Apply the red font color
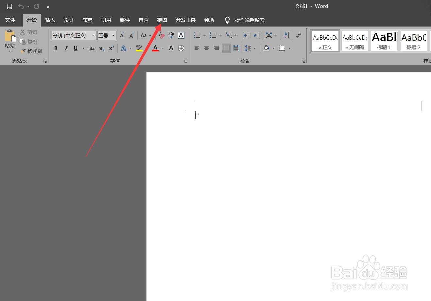The height and width of the screenshot is (301, 431). [155, 48]
